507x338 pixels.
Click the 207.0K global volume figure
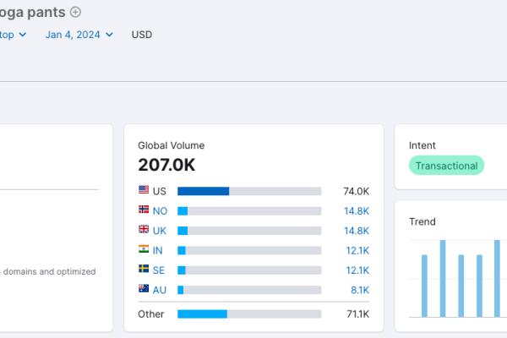click(x=166, y=165)
